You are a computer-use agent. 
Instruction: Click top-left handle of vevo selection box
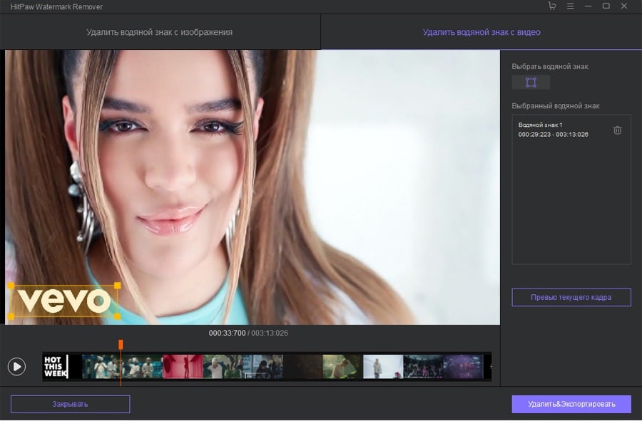11,286
